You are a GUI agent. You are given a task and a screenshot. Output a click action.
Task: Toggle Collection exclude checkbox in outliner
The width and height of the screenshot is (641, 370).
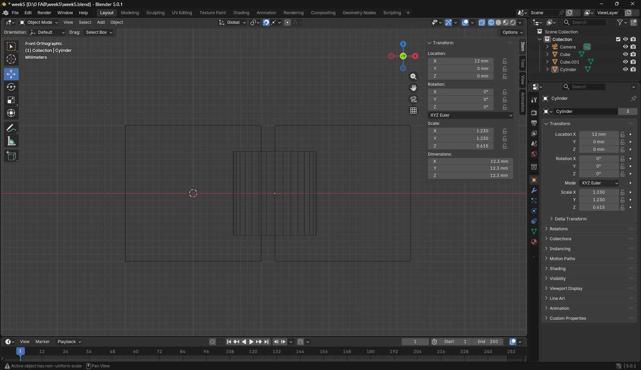618,39
